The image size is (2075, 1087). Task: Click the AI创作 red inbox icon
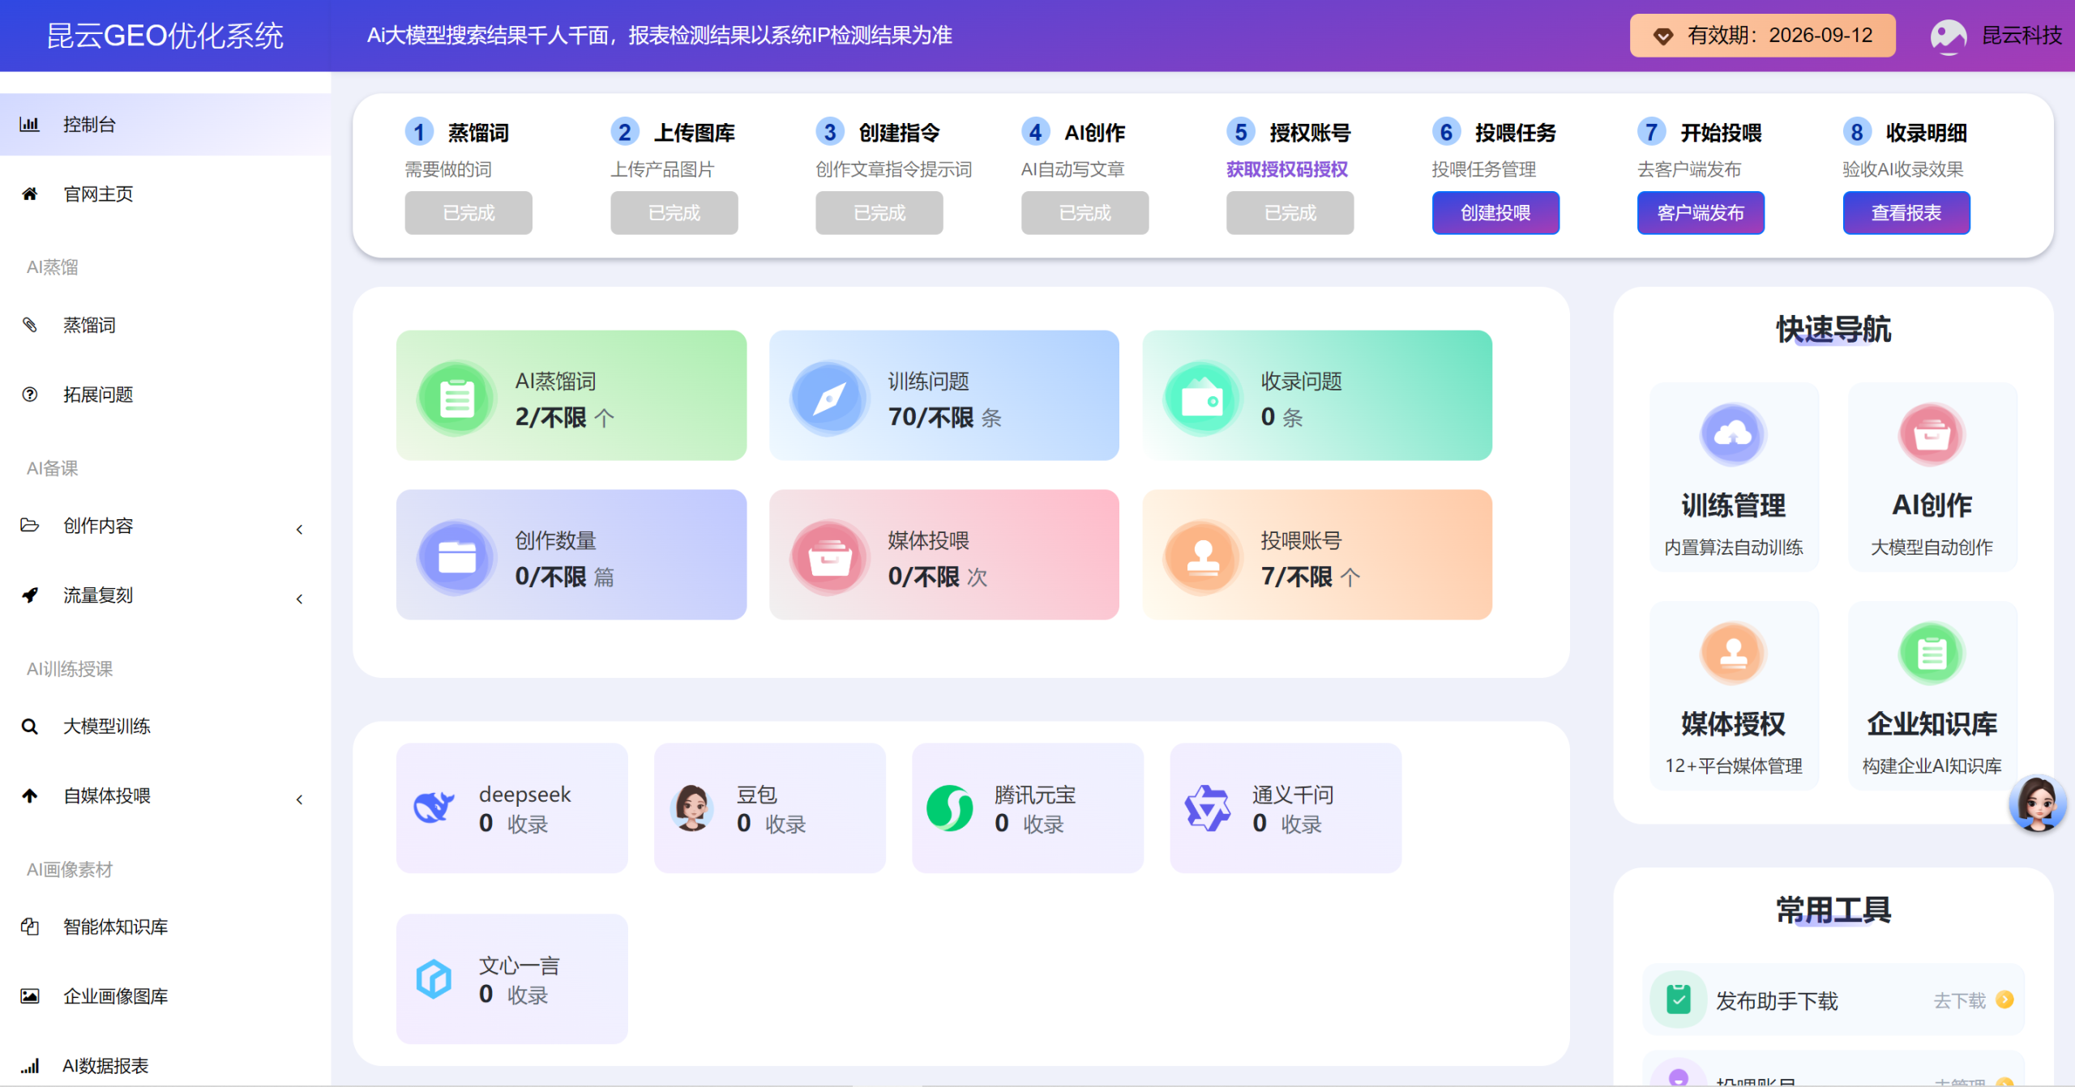point(1931,435)
